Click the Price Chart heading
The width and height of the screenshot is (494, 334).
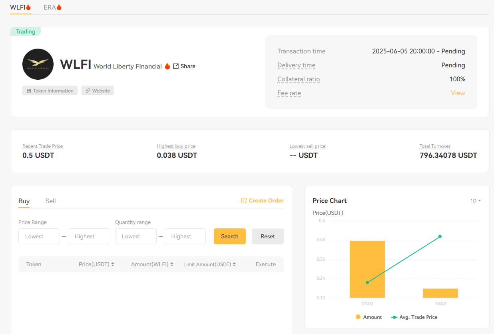pyautogui.click(x=330, y=200)
